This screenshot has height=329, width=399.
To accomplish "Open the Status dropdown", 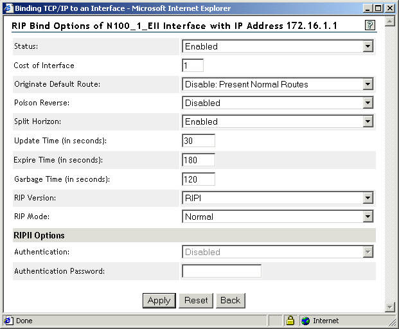I will (x=278, y=46).
